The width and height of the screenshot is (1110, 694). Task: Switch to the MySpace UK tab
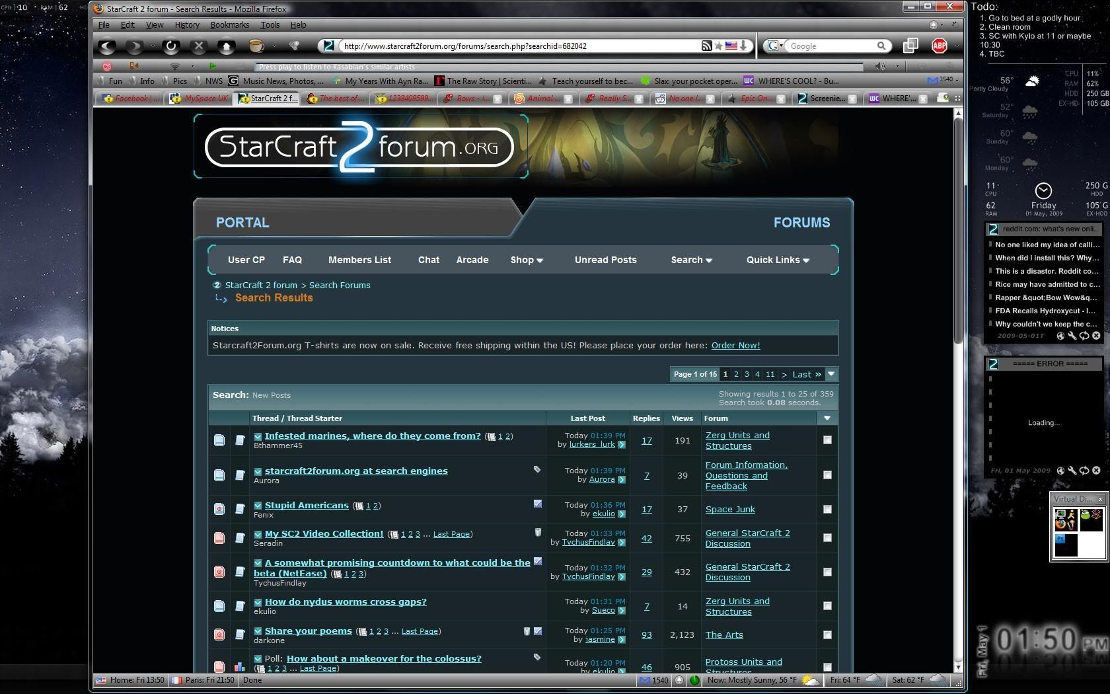(200, 98)
